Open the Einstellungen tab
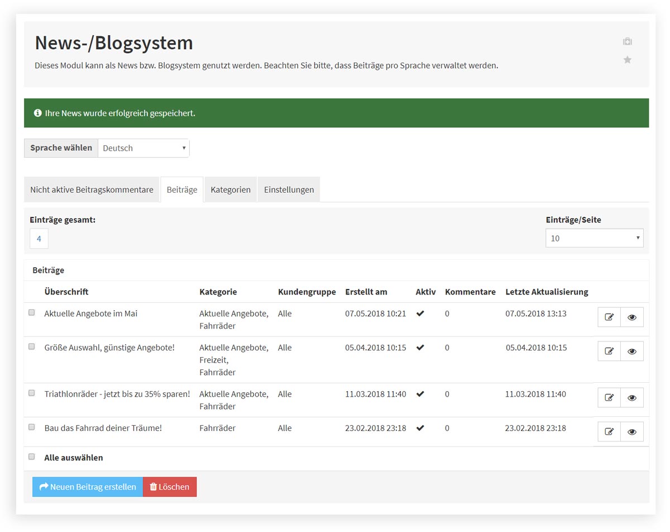This screenshot has height=532, width=670. click(289, 189)
